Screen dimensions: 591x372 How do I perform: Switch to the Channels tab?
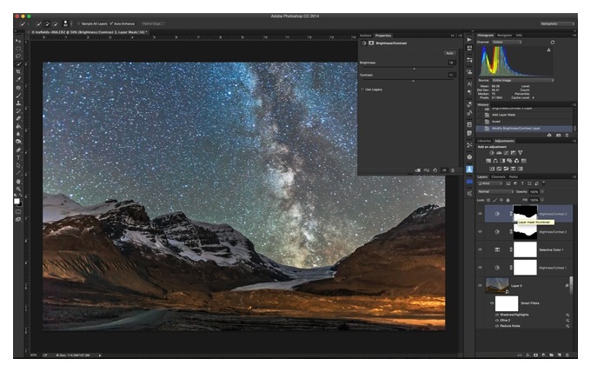click(x=498, y=176)
